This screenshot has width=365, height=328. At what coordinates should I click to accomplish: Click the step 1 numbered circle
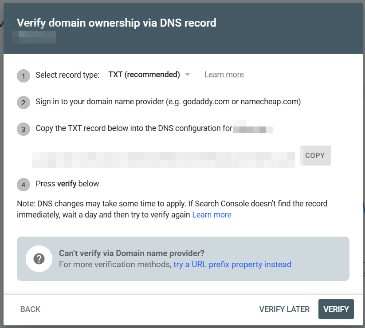pyautogui.click(x=24, y=76)
